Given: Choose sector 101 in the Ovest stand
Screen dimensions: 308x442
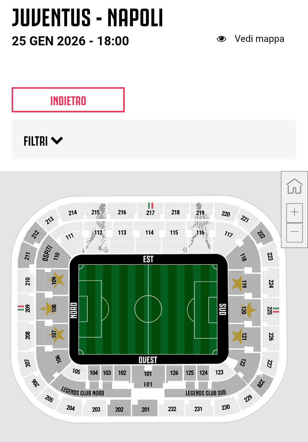Looking at the screenshot, I should [148, 374].
